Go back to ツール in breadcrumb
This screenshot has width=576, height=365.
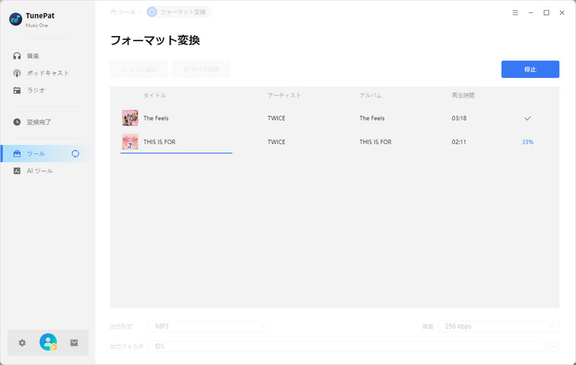tap(123, 12)
